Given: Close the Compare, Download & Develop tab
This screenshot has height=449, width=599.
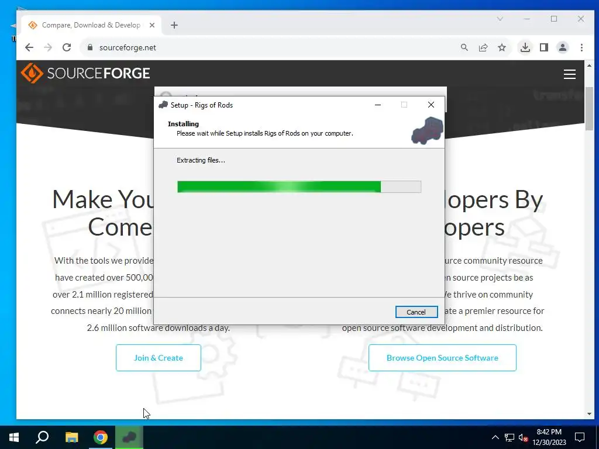Looking at the screenshot, I should pyautogui.click(x=152, y=25).
